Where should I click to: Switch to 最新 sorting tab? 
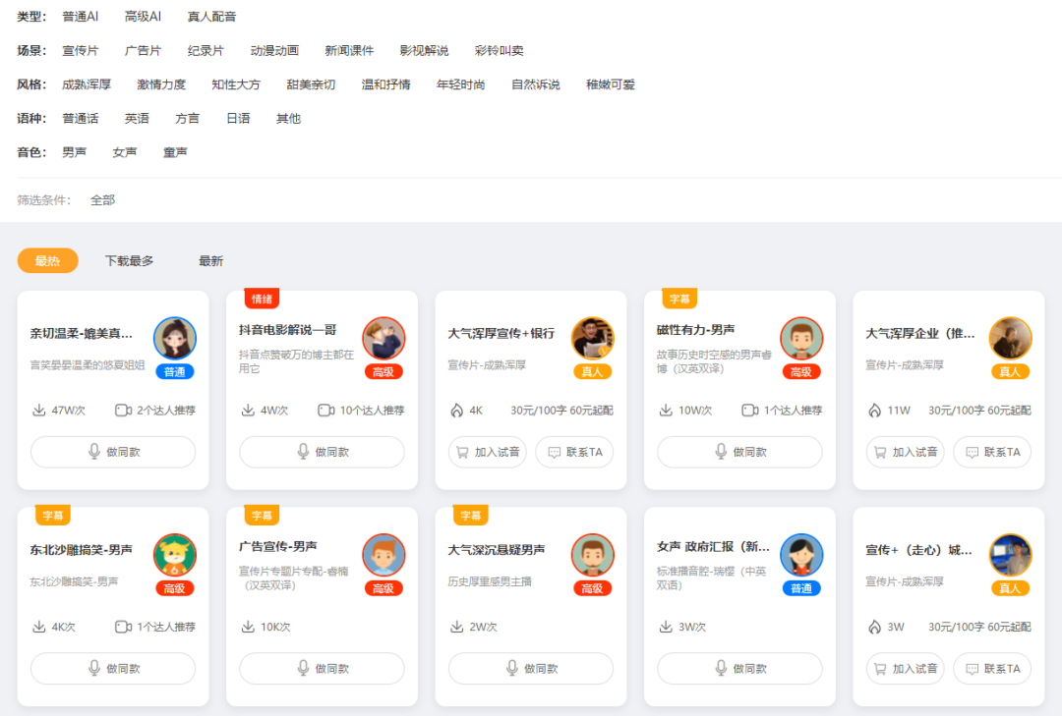(x=210, y=261)
